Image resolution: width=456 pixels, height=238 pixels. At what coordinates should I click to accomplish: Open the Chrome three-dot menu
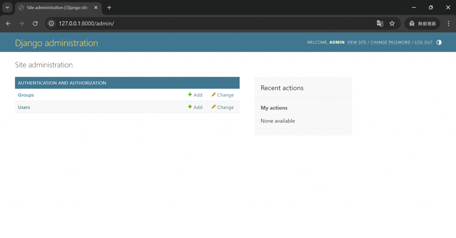tap(448, 24)
